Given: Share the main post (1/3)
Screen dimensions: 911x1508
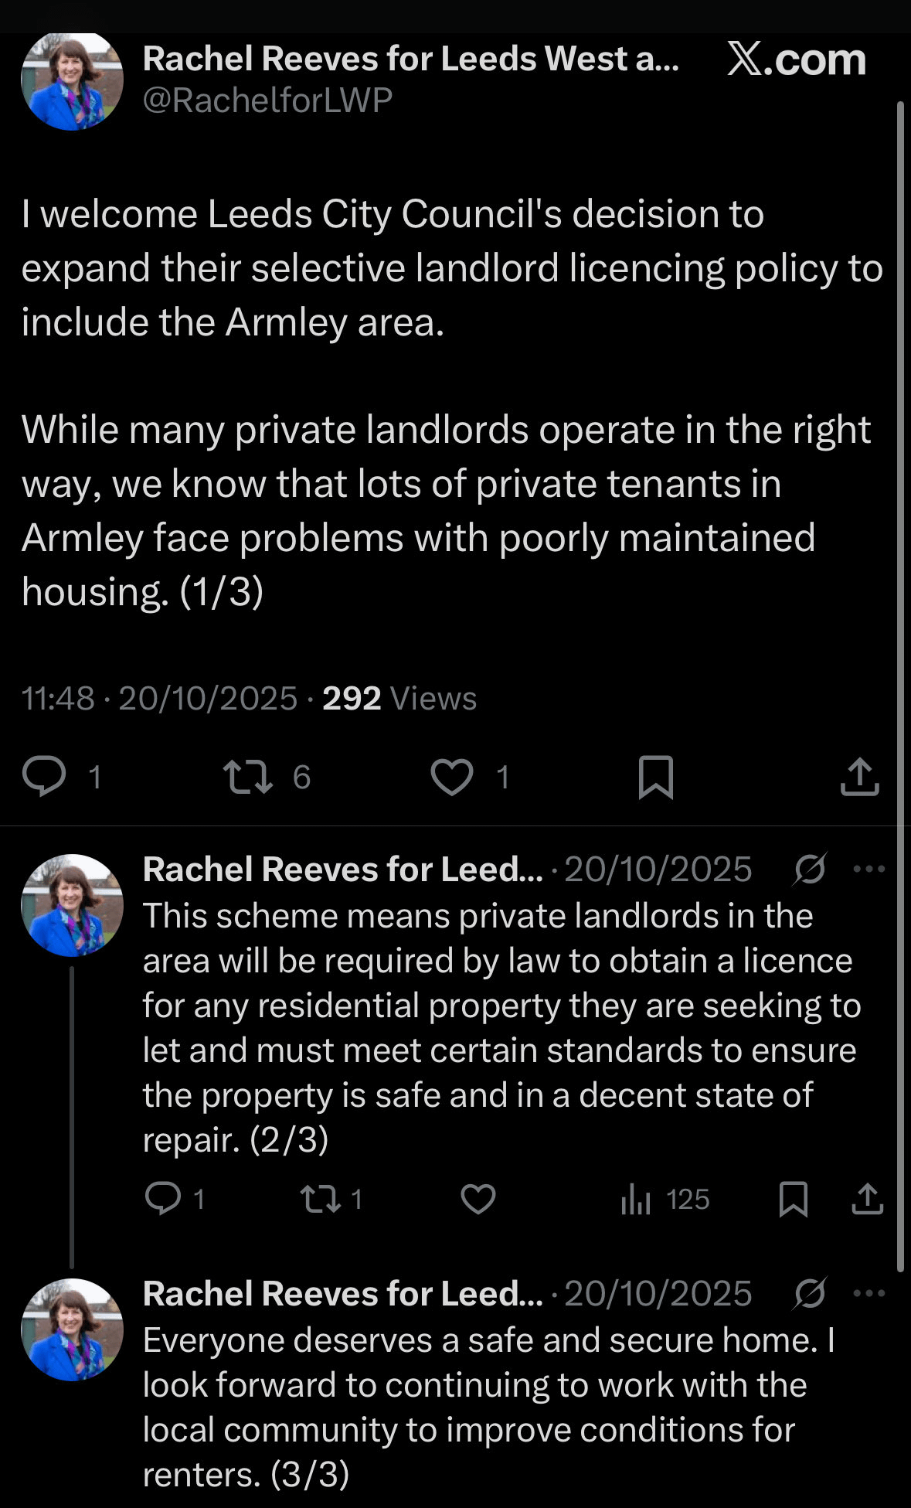Looking at the screenshot, I should (859, 776).
